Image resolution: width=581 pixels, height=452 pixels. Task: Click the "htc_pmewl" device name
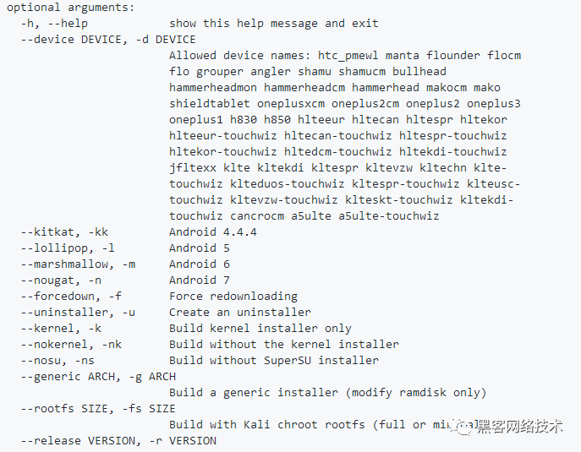(348, 56)
